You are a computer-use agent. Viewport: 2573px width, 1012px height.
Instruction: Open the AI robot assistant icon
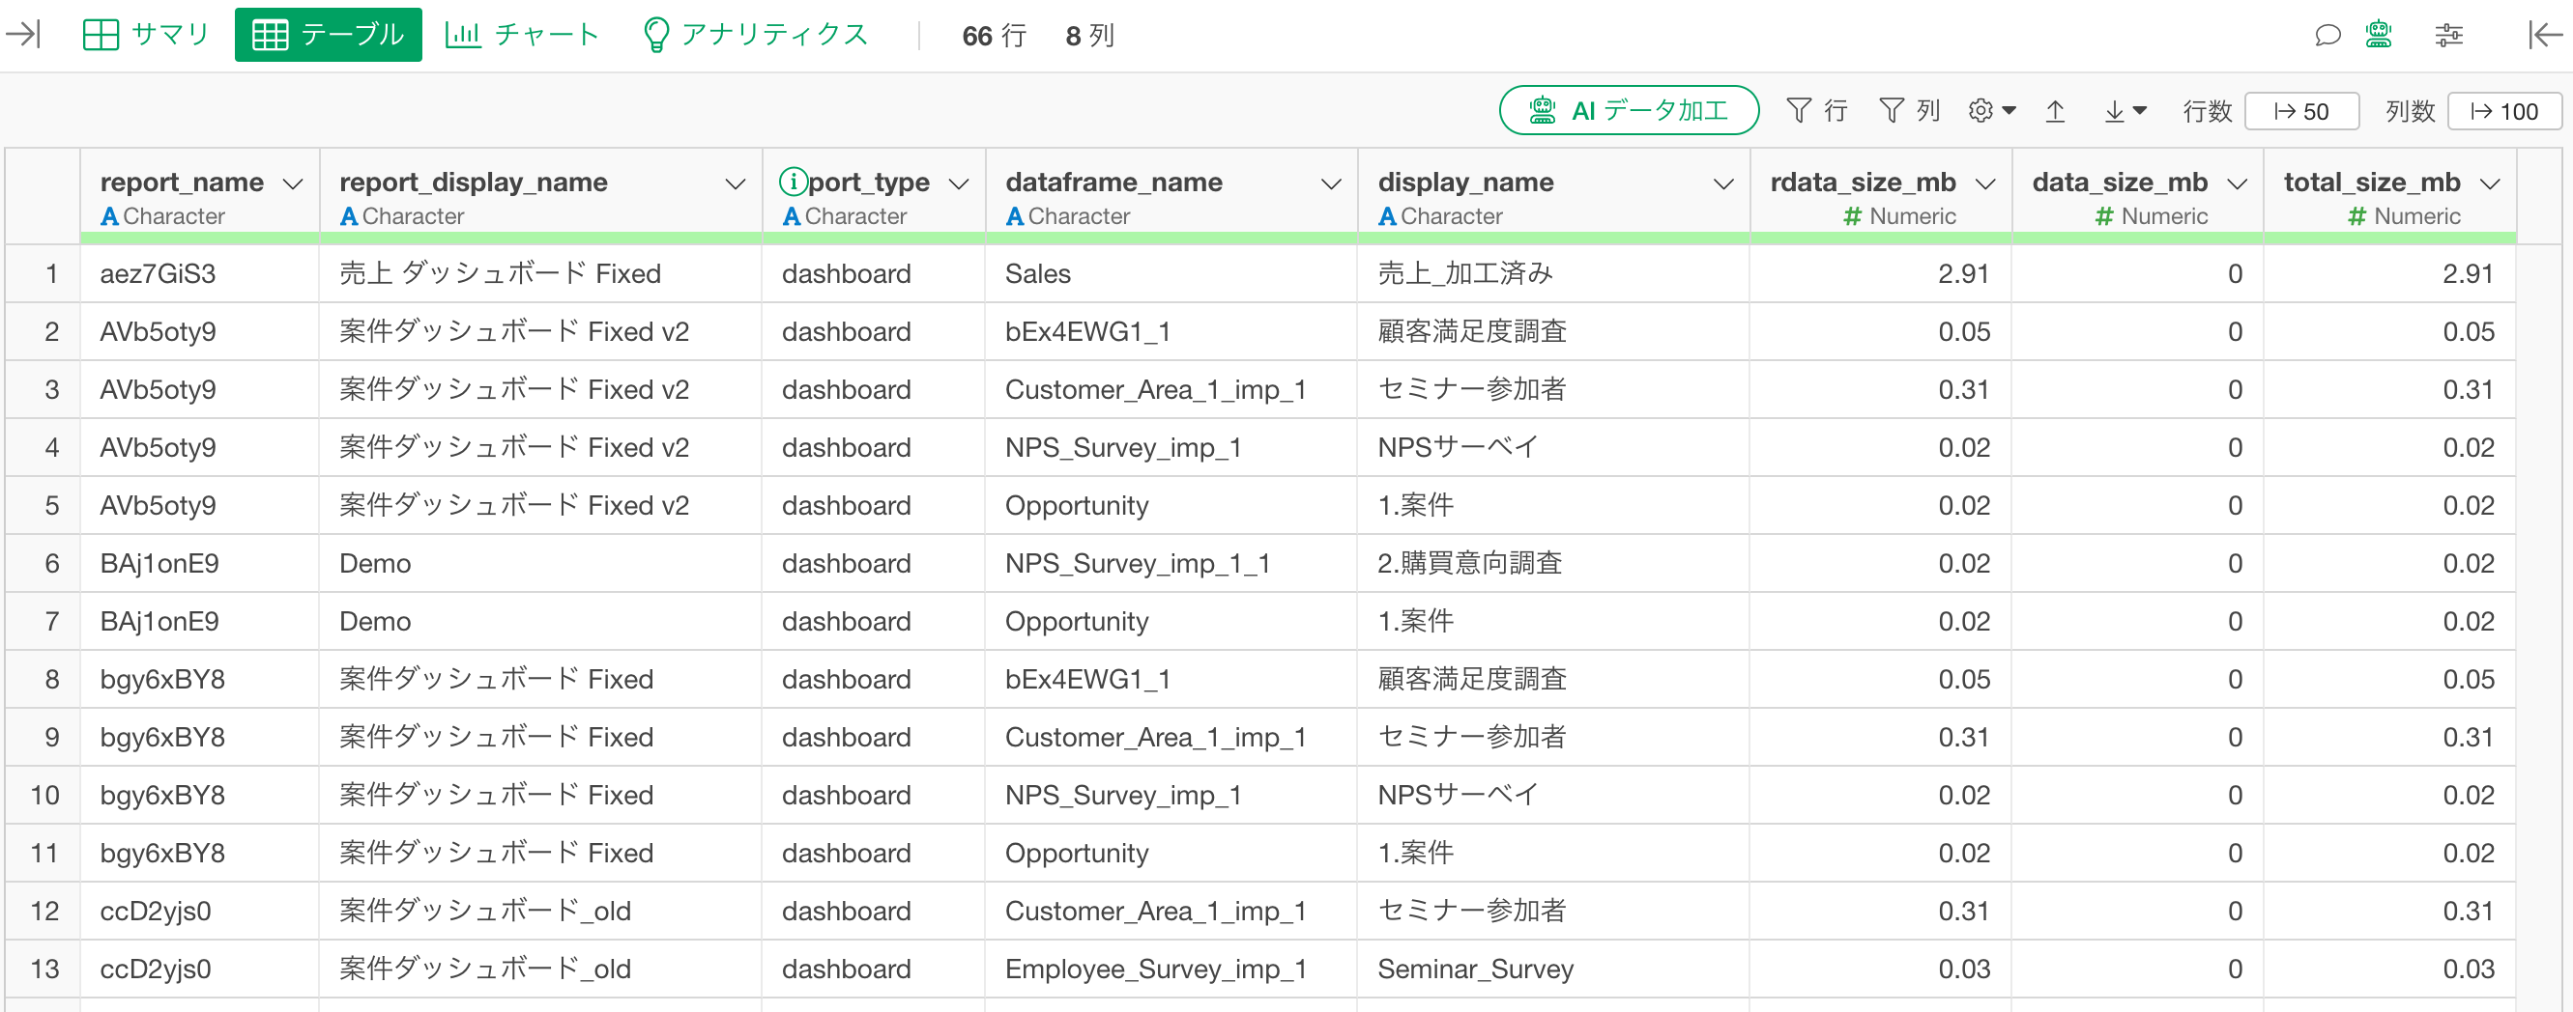click(x=2378, y=36)
